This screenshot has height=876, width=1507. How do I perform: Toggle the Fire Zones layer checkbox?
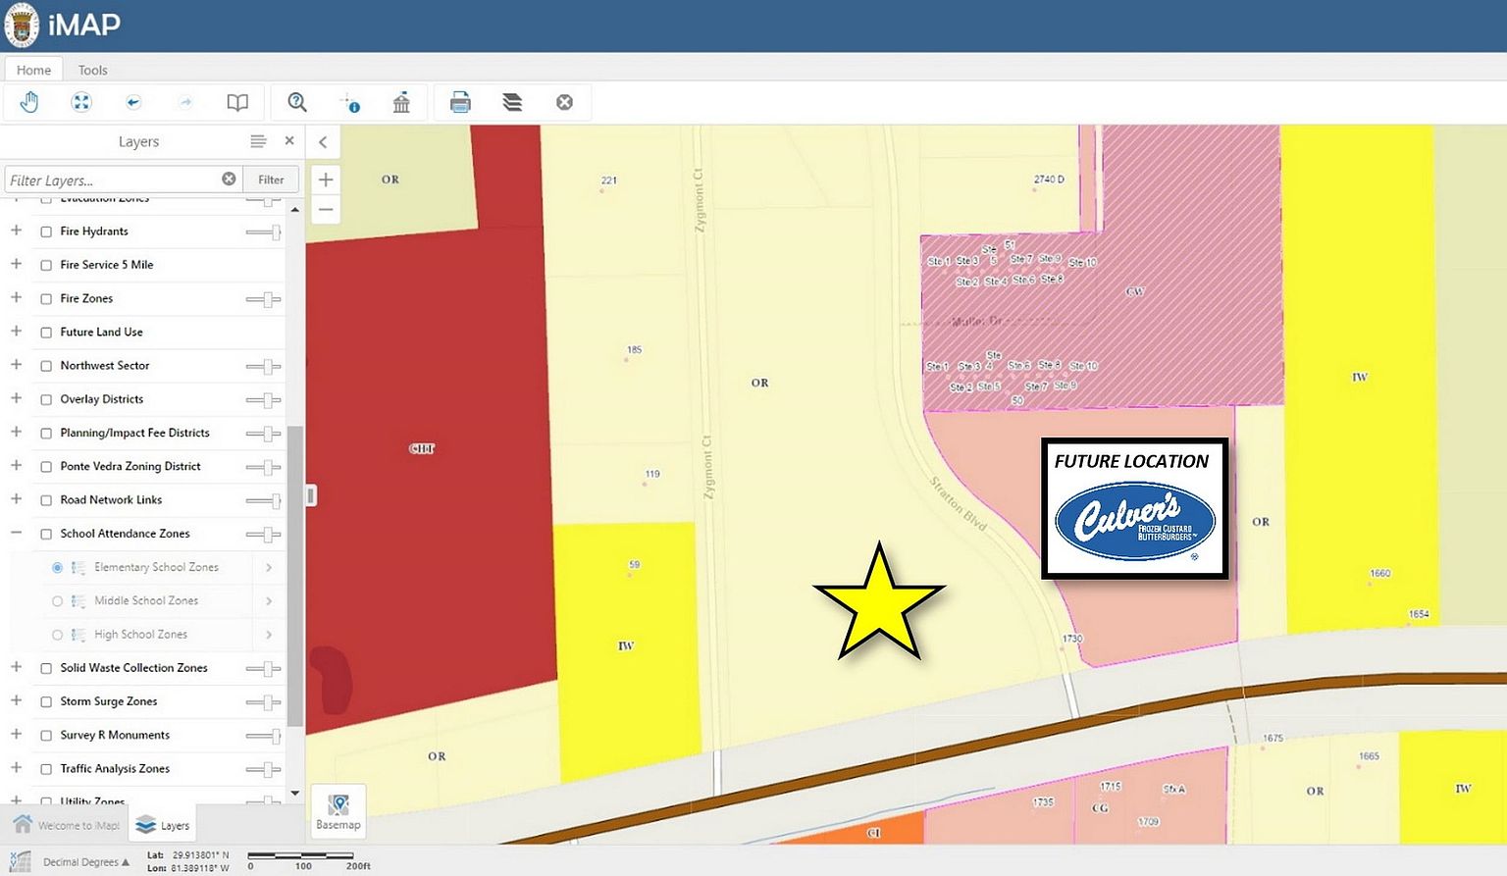tap(46, 299)
